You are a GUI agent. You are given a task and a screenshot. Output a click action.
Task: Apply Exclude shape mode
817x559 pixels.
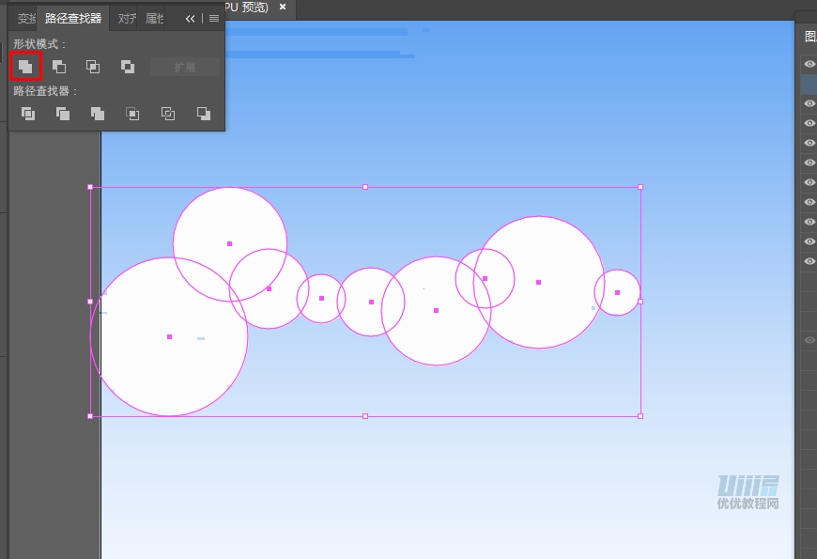coord(127,67)
